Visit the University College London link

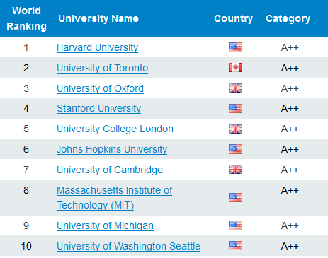(x=115, y=129)
